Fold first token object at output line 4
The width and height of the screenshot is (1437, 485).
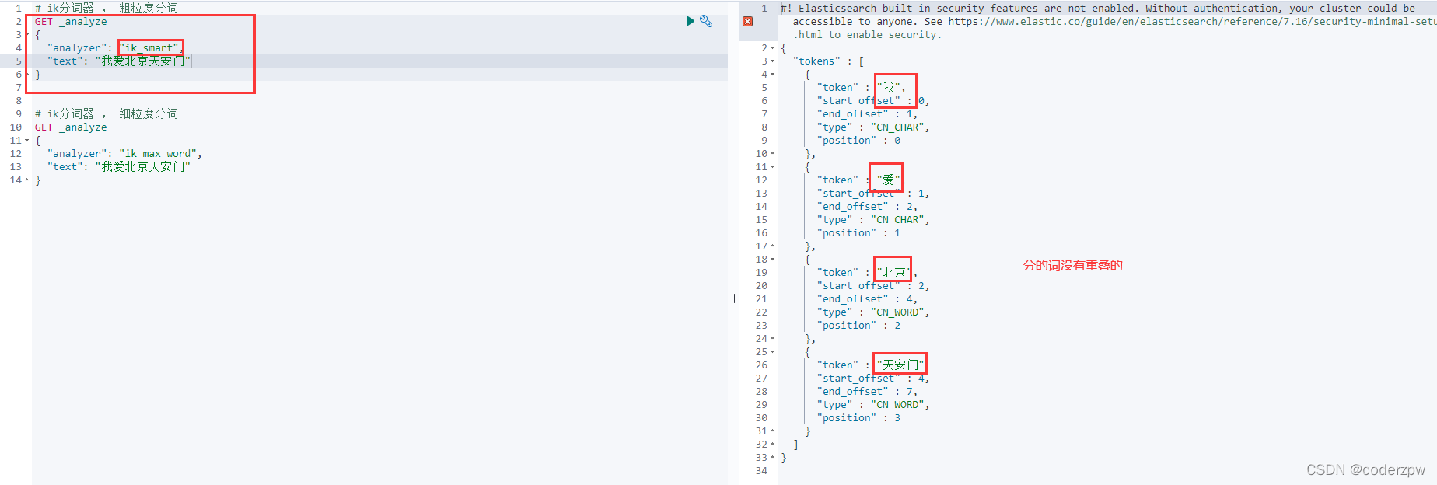pyautogui.click(x=773, y=75)
